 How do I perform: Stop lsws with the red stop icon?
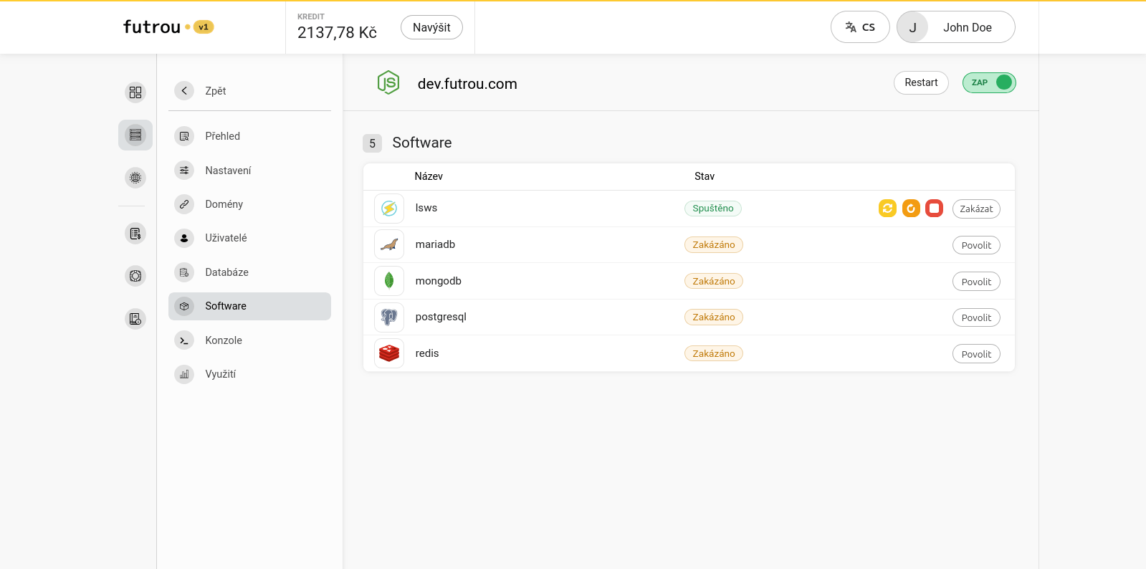click(x=934, y=209)
